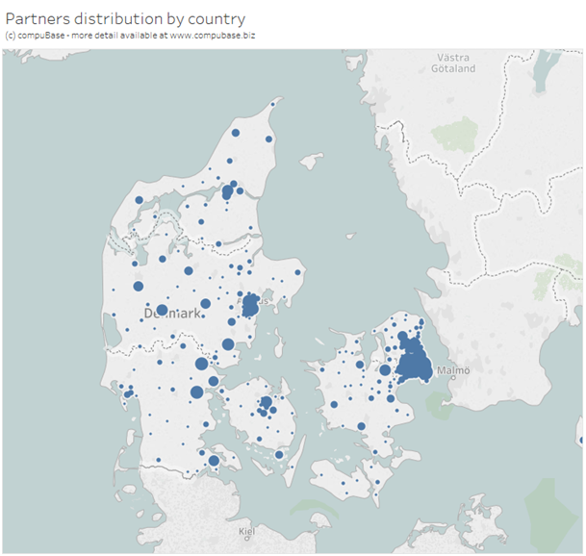Select the large Aarhus bubble on east Jutland

(251, 306)
